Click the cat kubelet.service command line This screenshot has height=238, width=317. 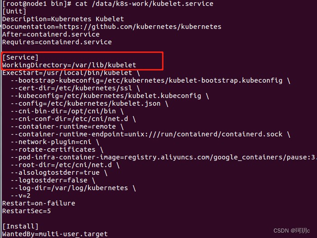tap(108, 4)
